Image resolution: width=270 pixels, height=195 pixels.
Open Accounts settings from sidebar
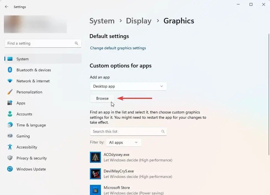pos(10,114)
